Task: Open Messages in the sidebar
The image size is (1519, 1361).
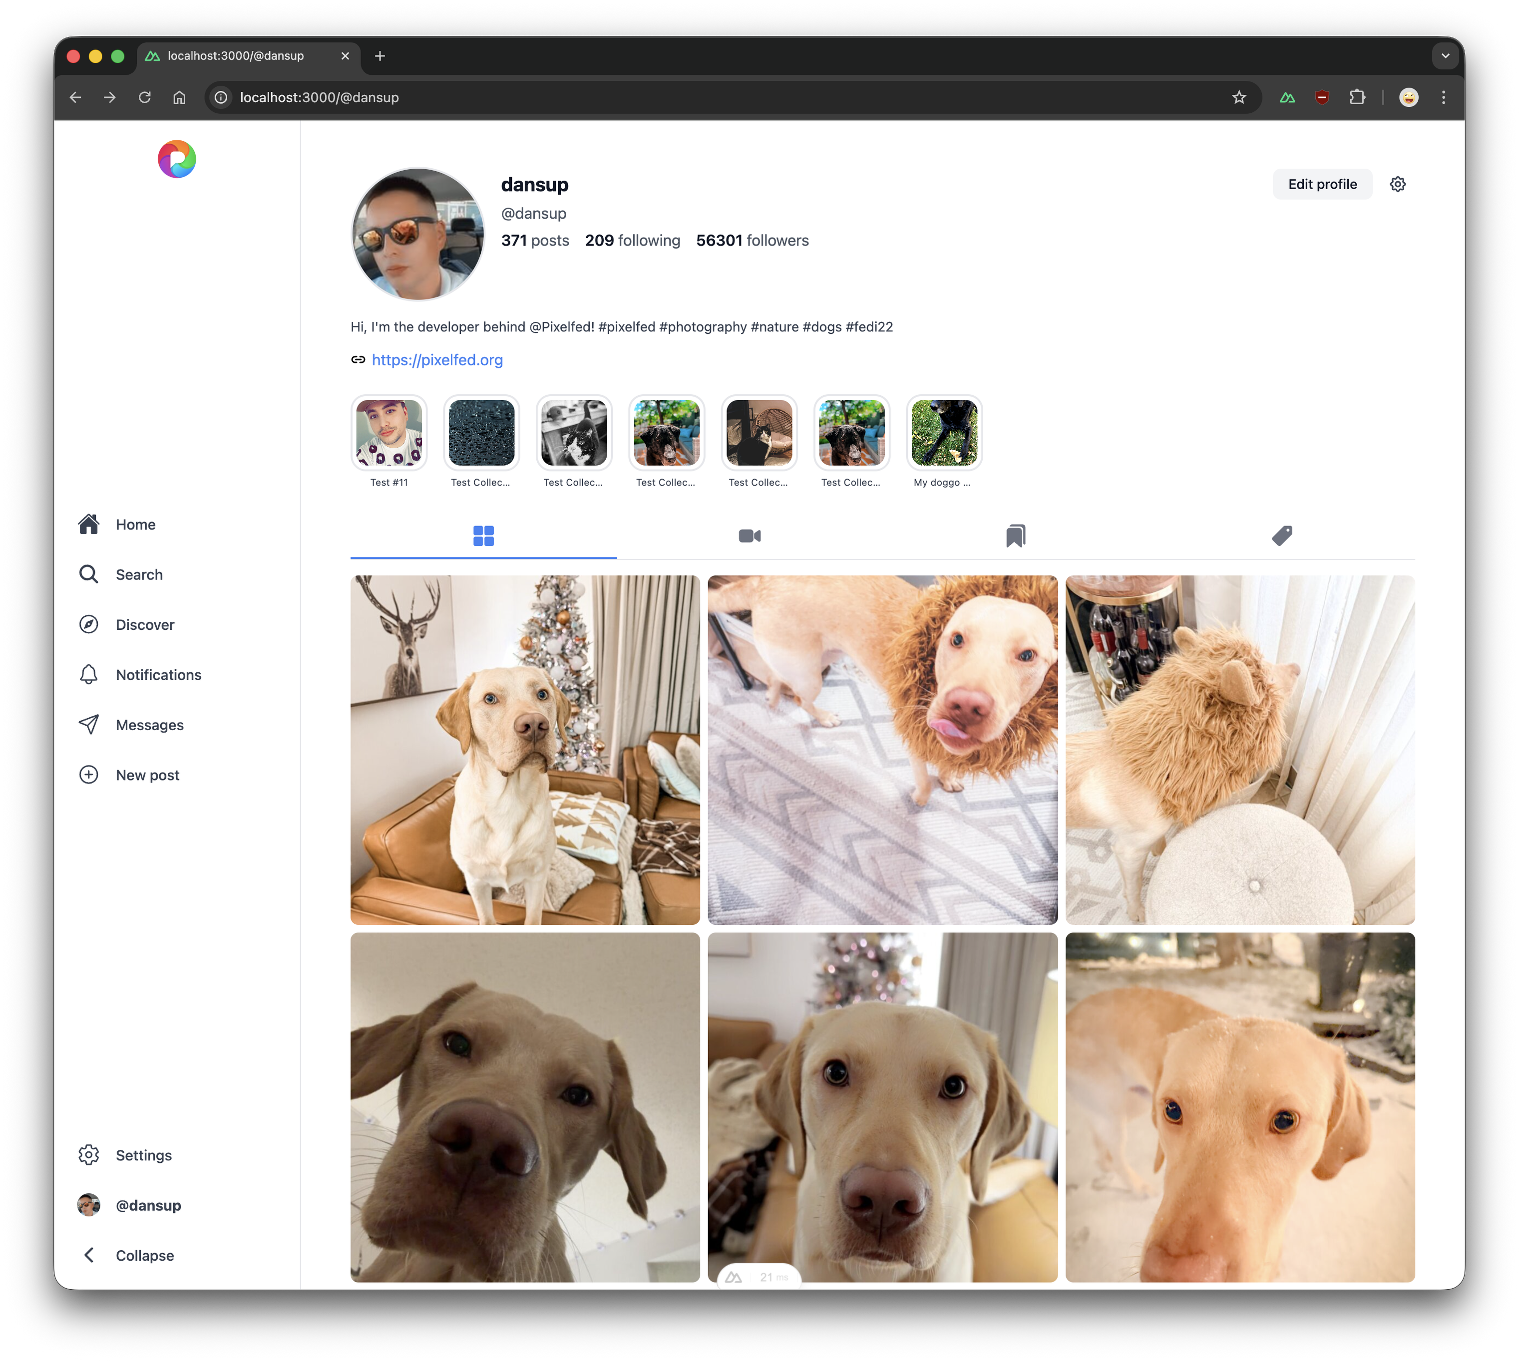Action: [x=149, y=725]
